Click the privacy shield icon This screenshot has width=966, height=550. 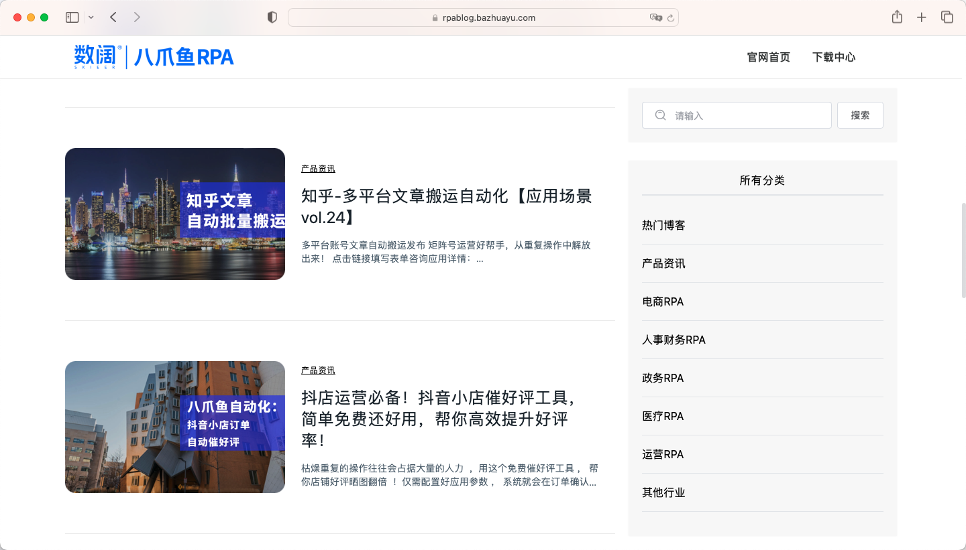coord(272,17)
